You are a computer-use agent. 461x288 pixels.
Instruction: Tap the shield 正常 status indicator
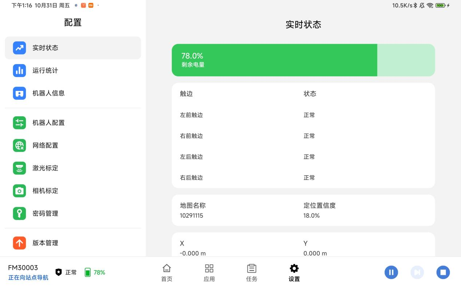(66, 272)
